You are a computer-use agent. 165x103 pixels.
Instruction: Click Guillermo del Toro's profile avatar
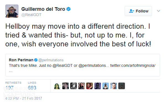click(x=12, y=11)
